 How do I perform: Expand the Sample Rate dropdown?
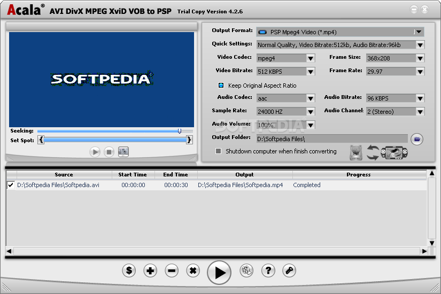[311, 112]
